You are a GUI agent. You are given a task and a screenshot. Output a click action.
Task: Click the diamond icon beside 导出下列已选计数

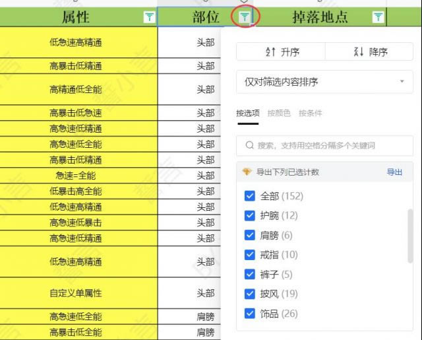[247, 172]
